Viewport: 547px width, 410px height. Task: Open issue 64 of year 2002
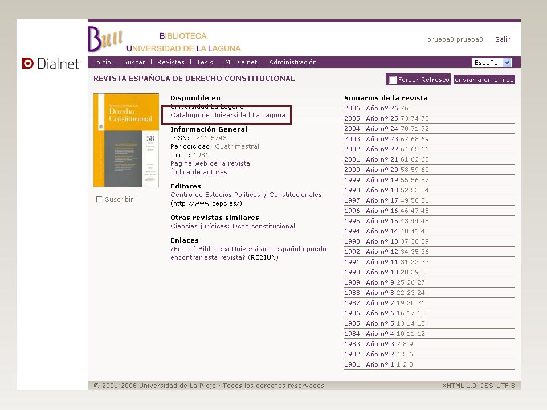click(405, 149)
